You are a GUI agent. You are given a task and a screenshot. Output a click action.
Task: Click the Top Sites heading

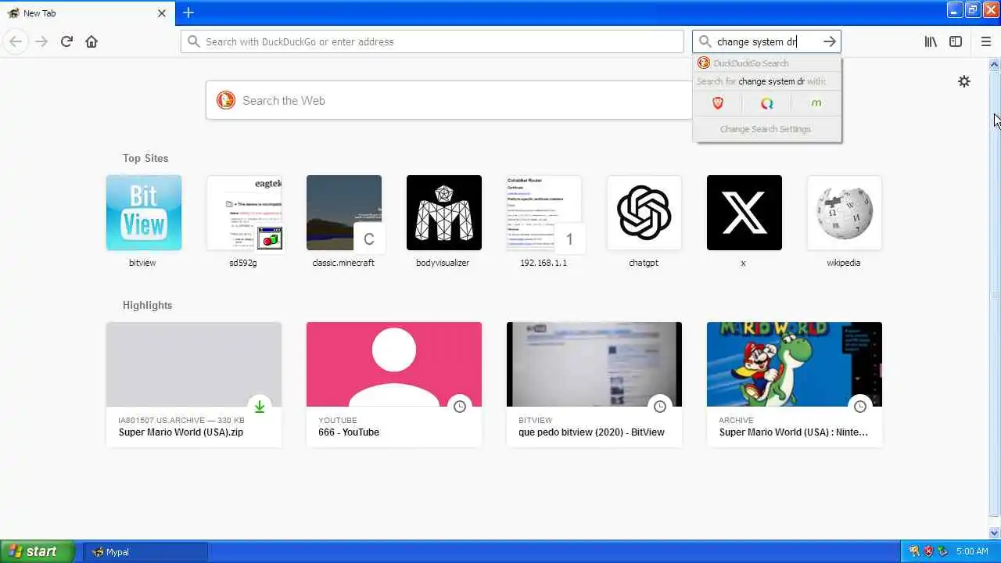point(145,158)
